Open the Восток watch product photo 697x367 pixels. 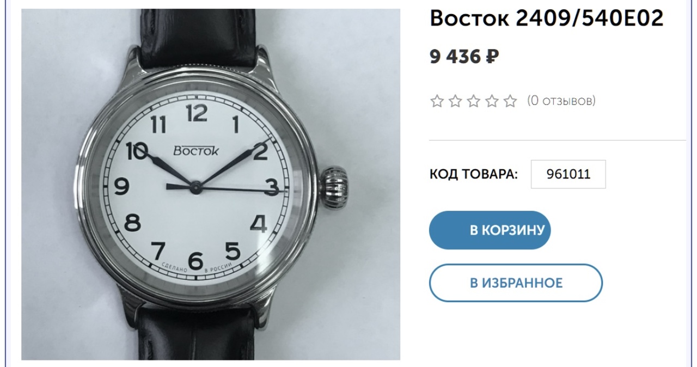pyautogui.click(x=211, y=184)
